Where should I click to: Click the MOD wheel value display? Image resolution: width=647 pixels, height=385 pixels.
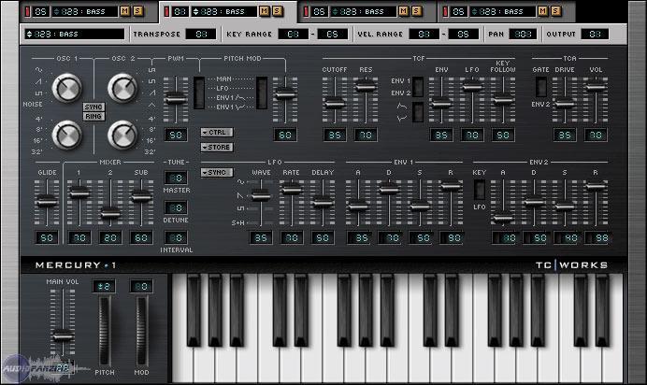(x=141, y=286)
